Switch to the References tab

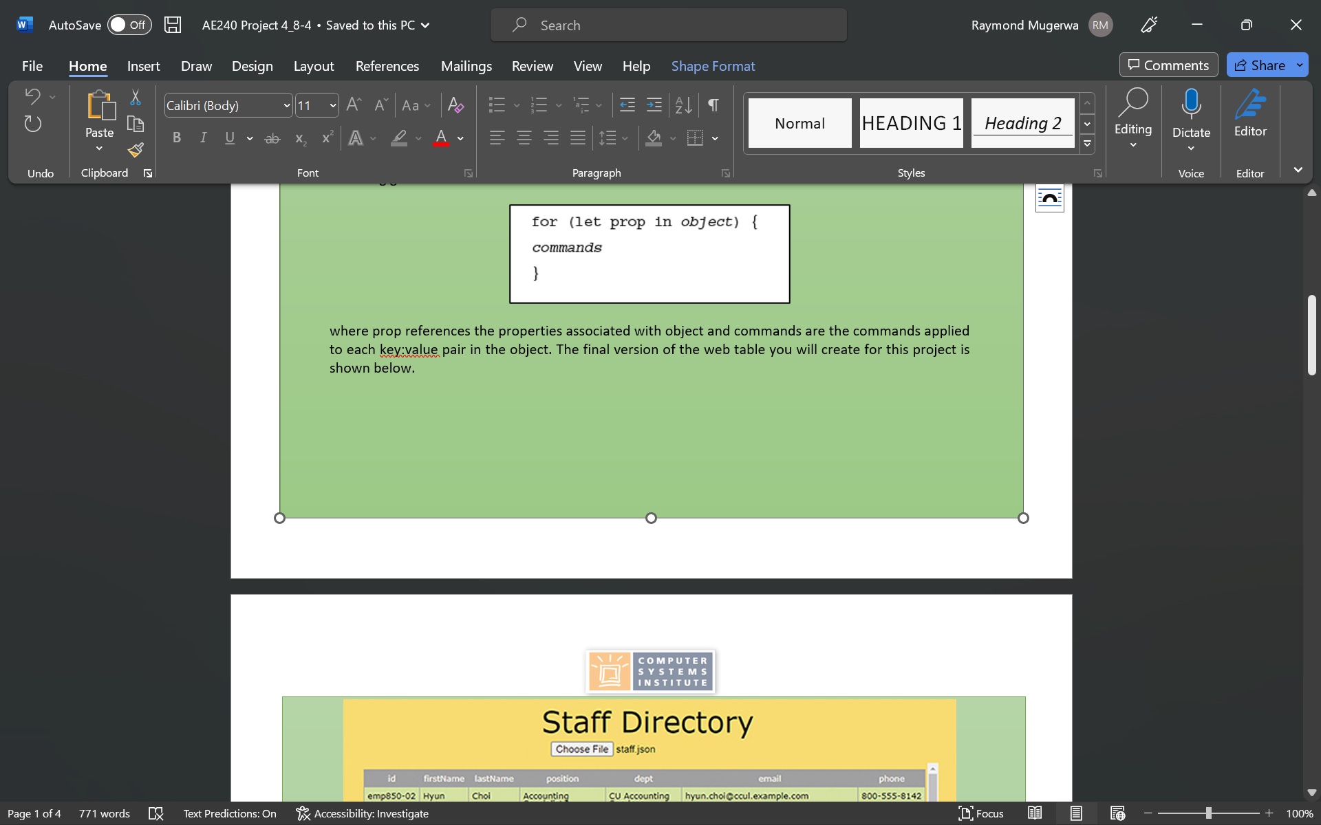387,66
